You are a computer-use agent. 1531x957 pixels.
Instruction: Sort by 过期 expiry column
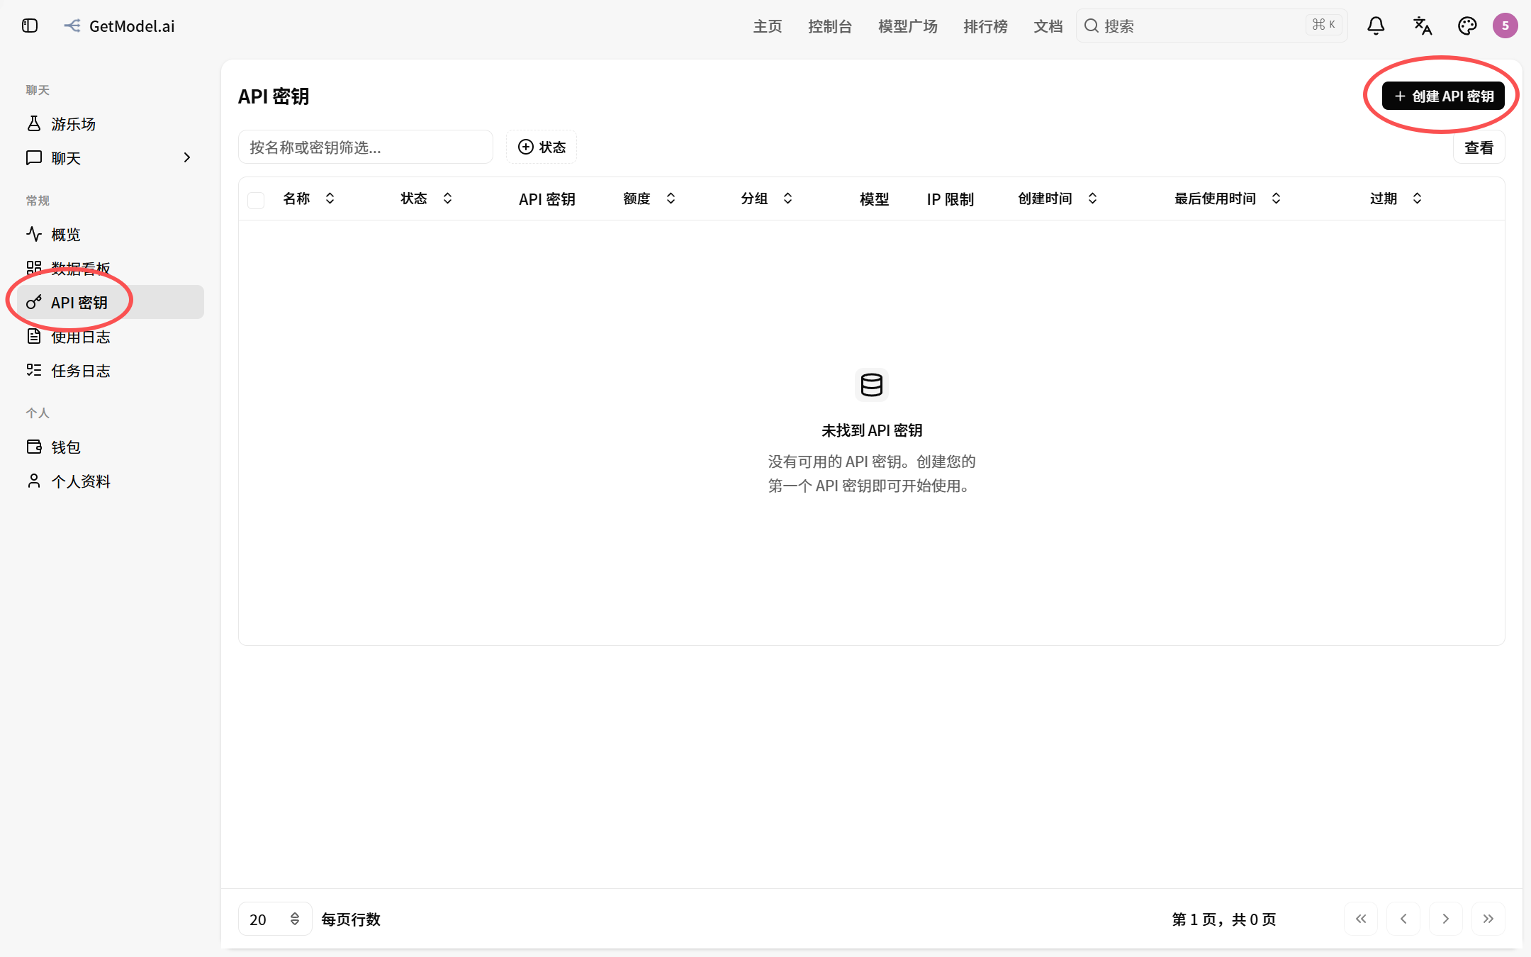pos(1396,198)
